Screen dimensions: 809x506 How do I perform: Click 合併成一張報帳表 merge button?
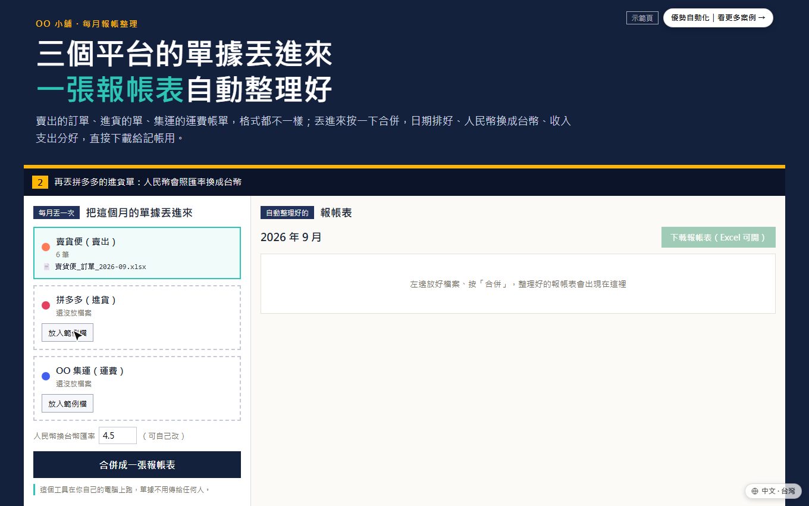click(x=137, y=464)
